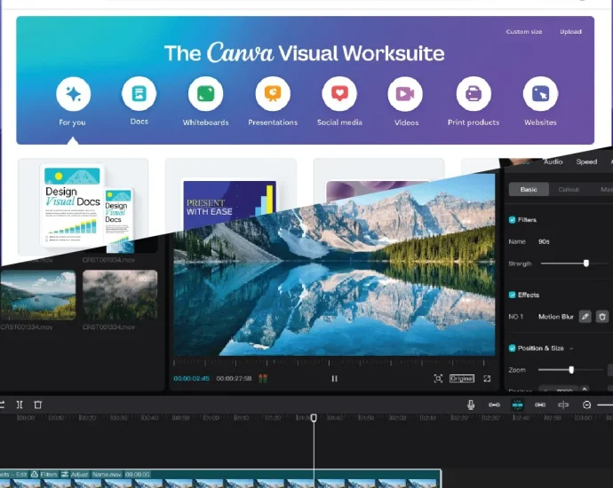Image resolution: width=613 pixels, height=488 pixels.
Task: Select the mountain video clip on timeline track
Action: [221, 479]
